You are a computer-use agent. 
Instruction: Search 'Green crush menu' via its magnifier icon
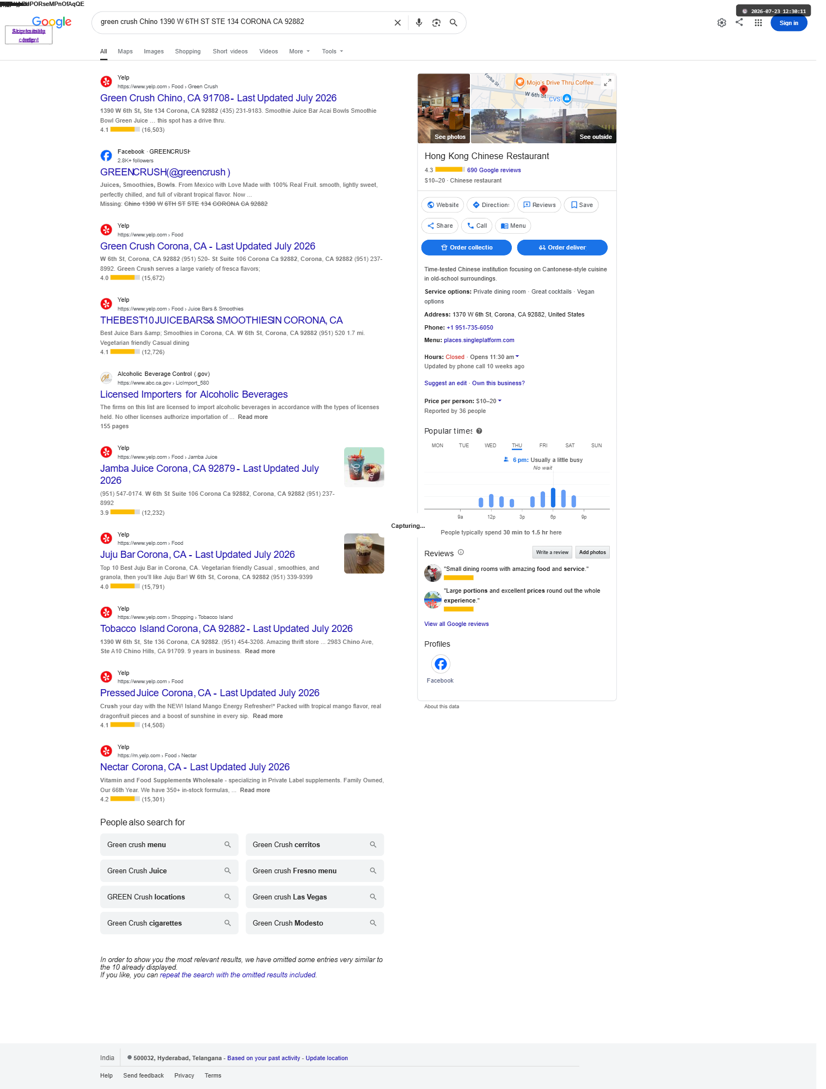click(228, 844)
